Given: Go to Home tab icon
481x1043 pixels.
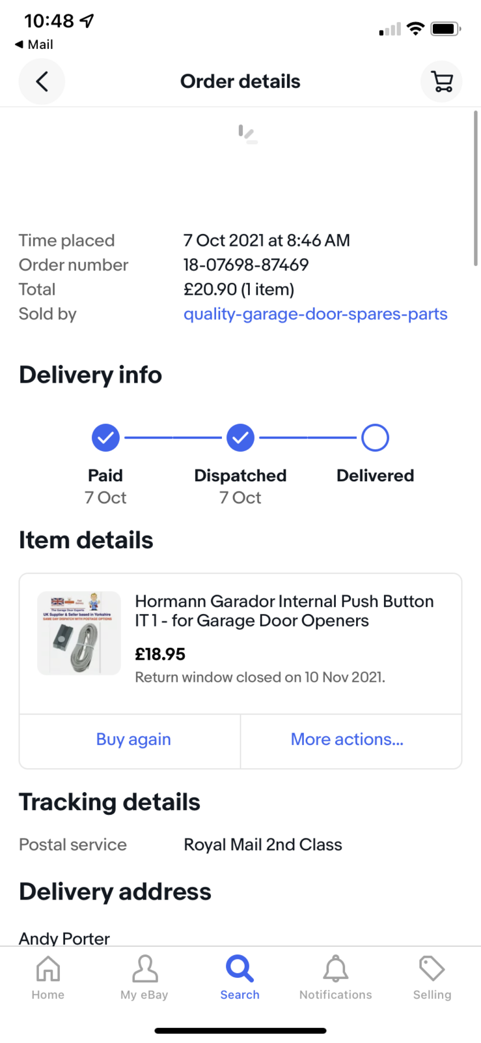Looking at the screenshot, I should (x=48, y=969).
